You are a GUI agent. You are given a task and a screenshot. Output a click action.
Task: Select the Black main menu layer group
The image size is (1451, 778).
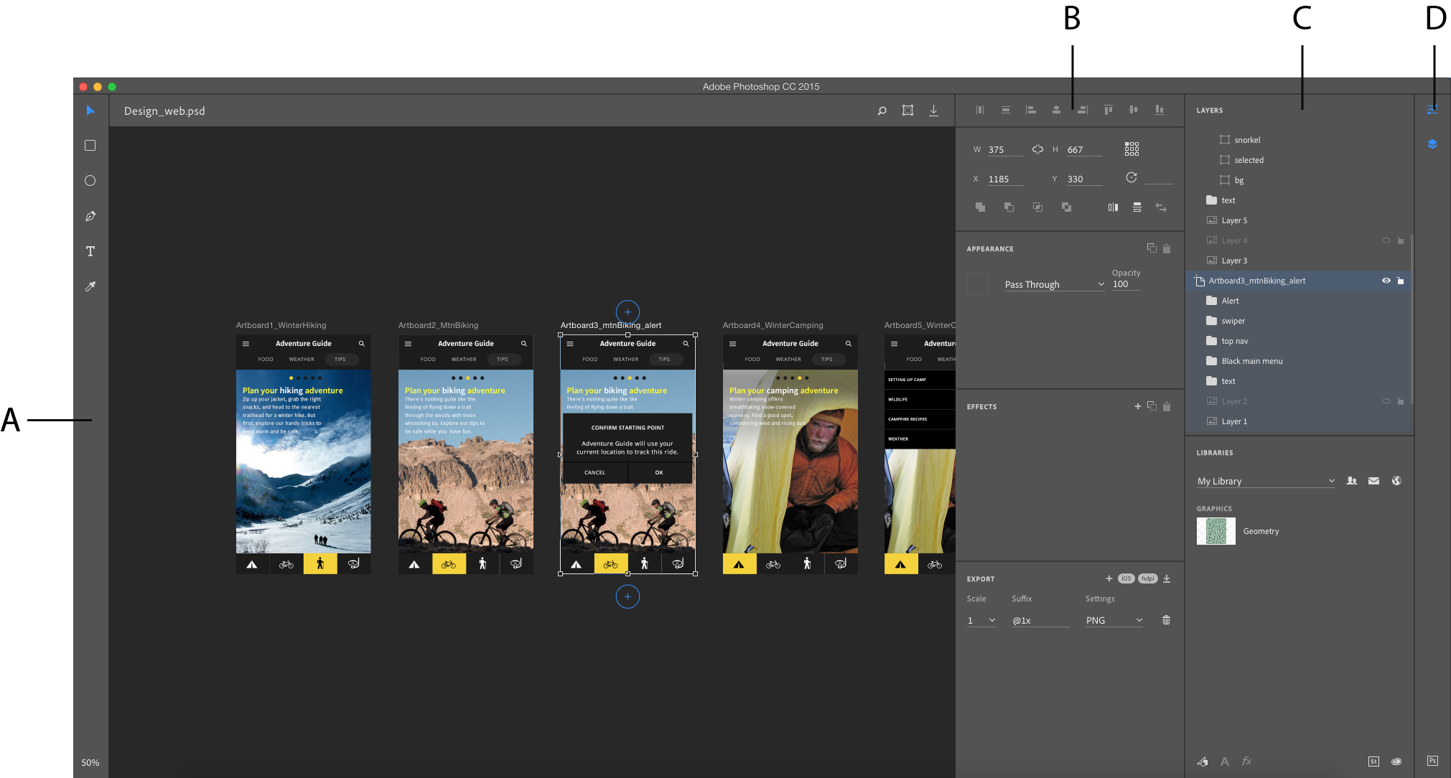pyautogui.click(x=1251, y=361)
